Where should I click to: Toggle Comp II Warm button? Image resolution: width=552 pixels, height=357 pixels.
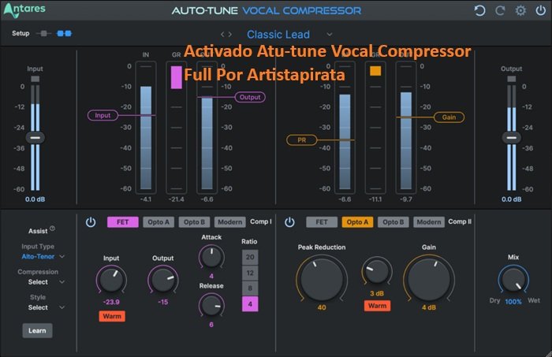[x=377, y=306]
